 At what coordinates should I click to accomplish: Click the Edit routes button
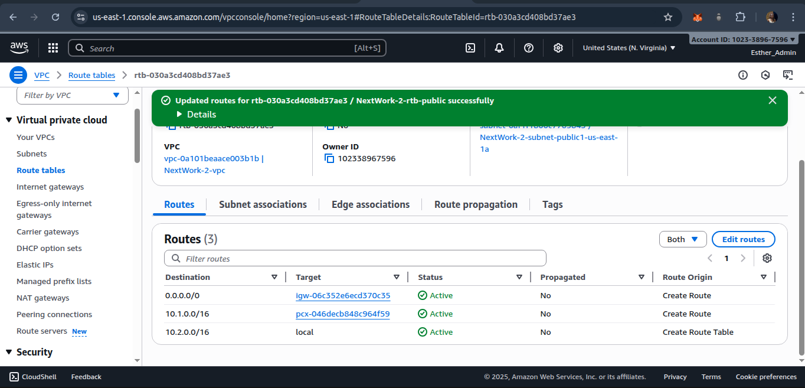(x=744, y=239)
